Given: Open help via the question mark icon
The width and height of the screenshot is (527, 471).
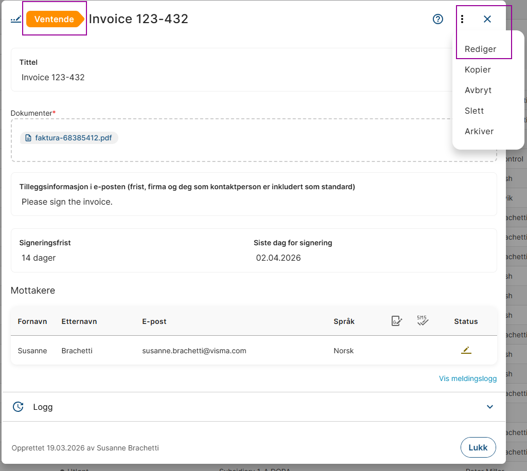Looking at the screenshot, I should pos(437,19).
